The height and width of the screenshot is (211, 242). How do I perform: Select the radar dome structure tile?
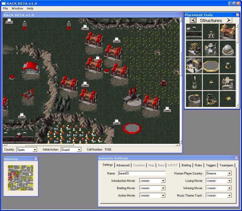(227, 48)
